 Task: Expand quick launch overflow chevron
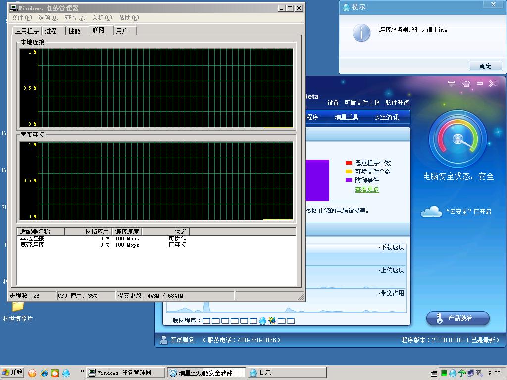coord(82,371)
